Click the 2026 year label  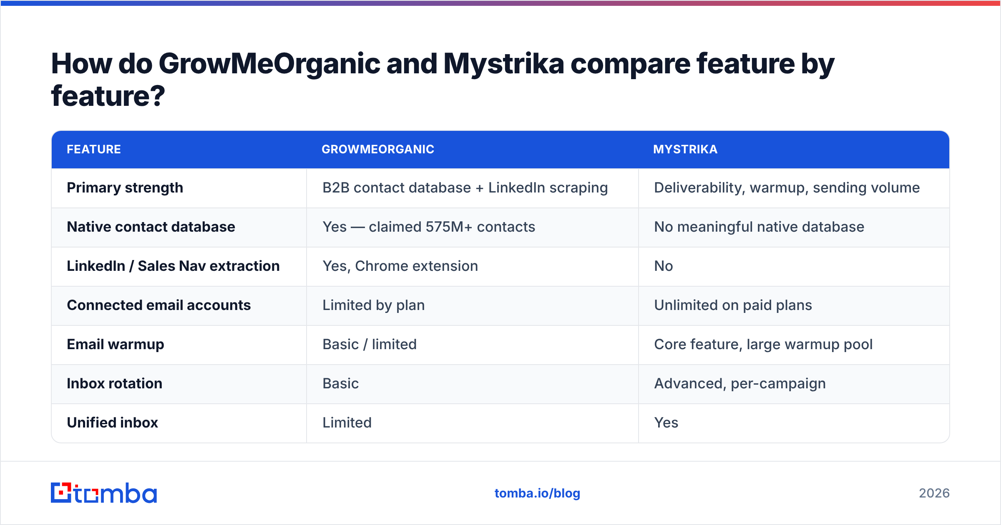(x=934, y=493)
